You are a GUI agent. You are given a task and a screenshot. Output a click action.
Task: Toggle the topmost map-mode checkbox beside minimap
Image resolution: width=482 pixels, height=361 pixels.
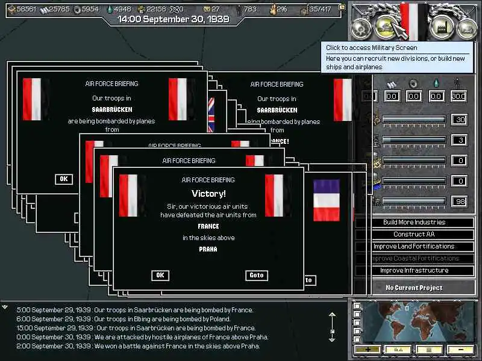coord(357,306)
